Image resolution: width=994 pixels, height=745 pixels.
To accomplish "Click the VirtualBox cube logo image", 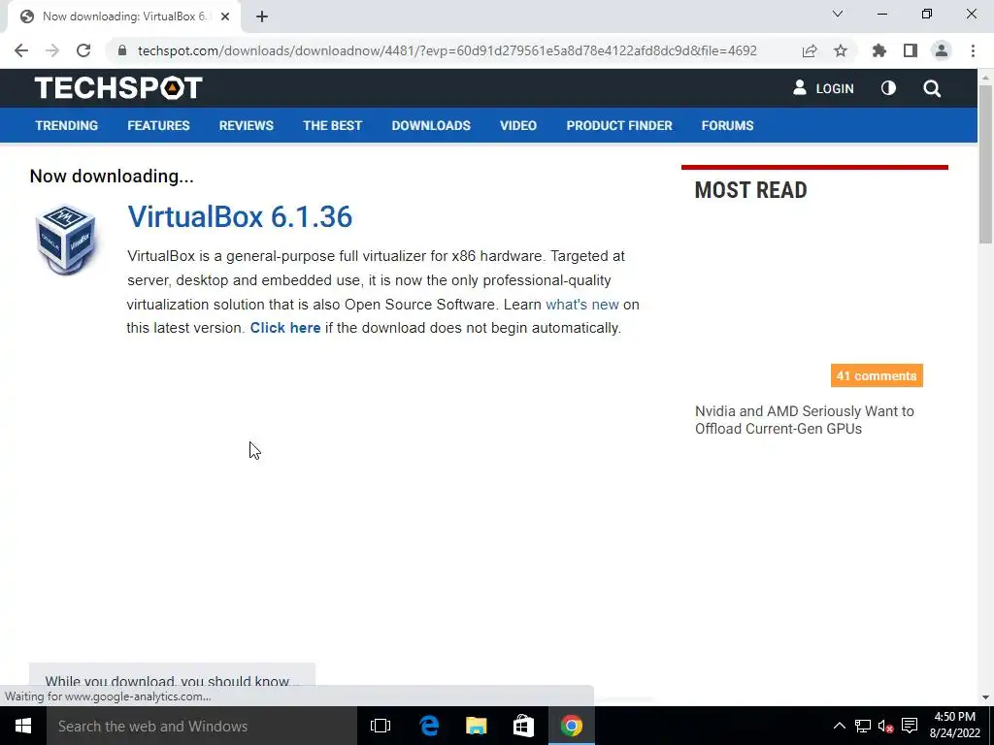I will pos(65,240).
